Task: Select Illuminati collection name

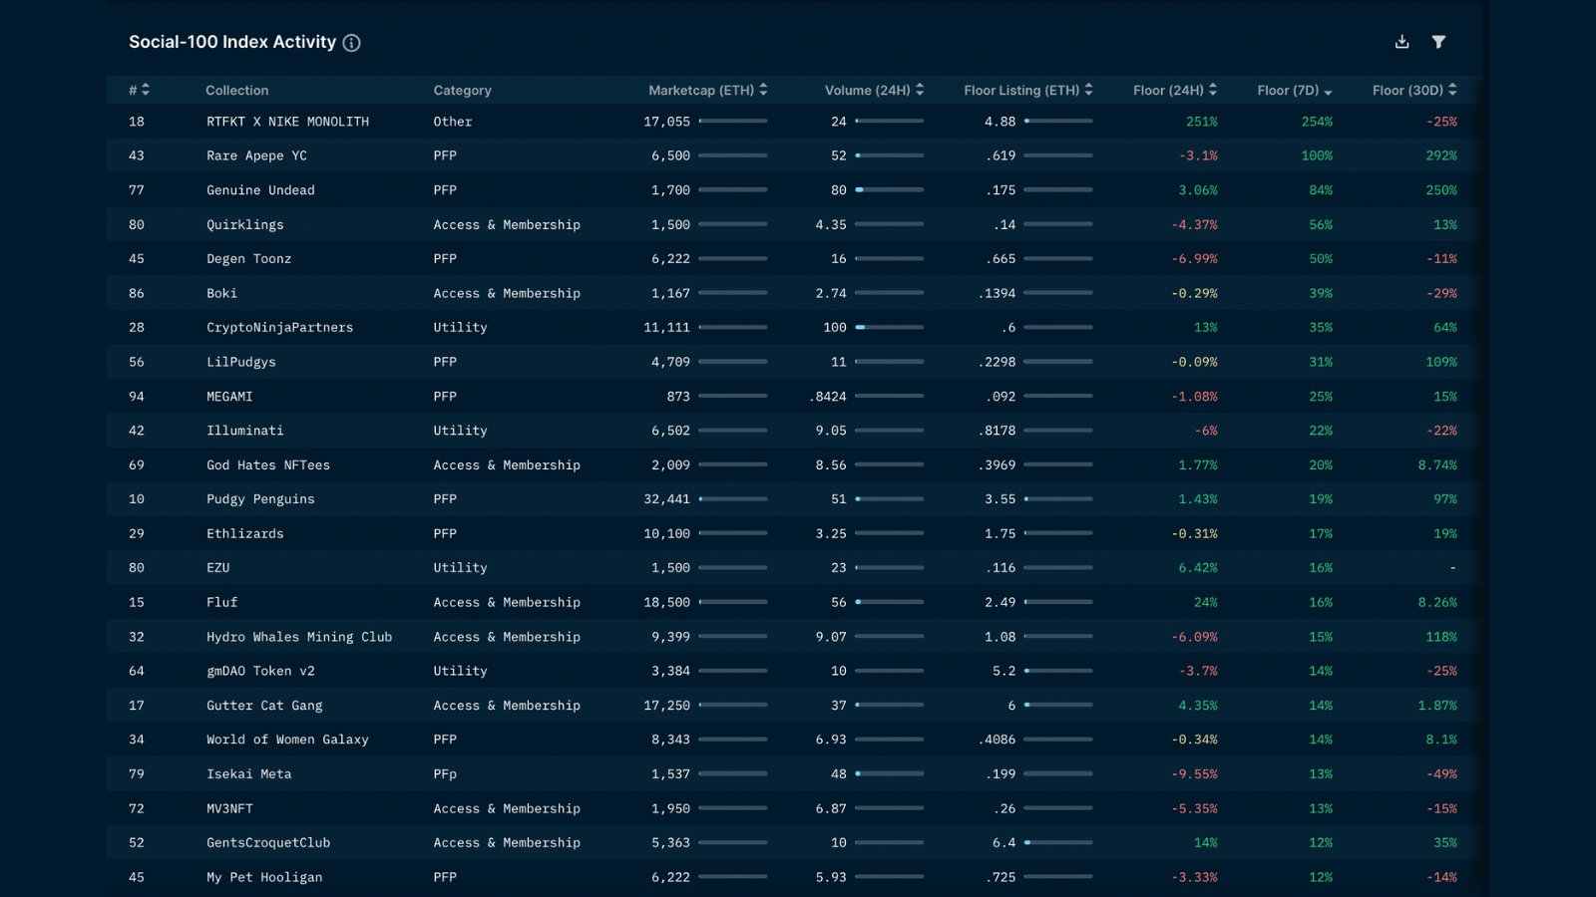Action: point(244,431)
